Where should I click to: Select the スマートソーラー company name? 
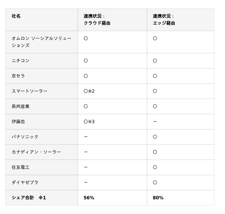tap(30, 91)
